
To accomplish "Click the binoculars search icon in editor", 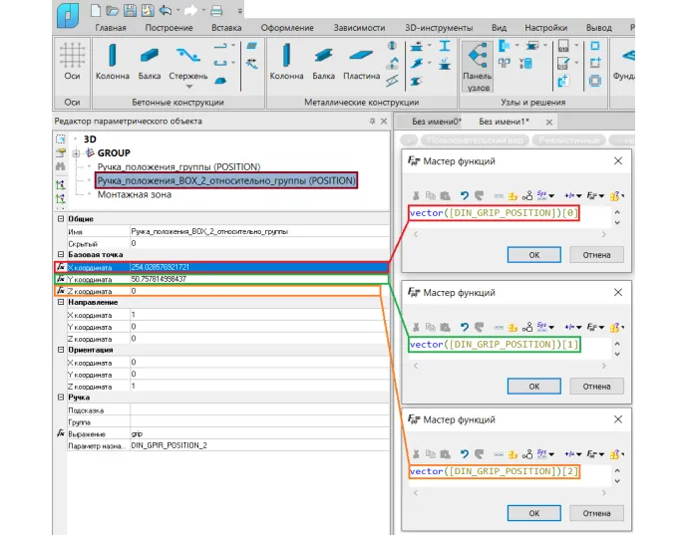I will click(61, 166).
